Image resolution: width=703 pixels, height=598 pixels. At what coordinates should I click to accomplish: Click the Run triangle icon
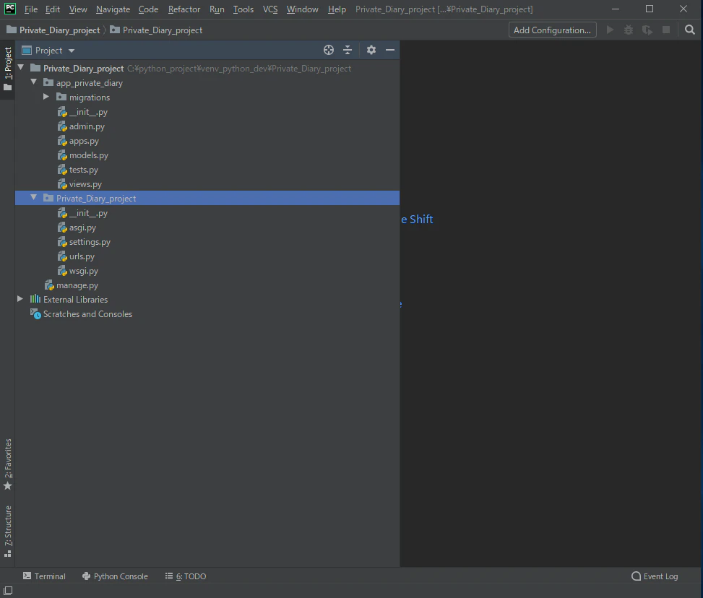point(610,30)
